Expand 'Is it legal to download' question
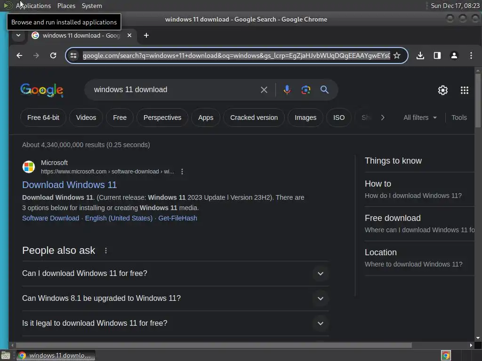The image size is (482, 361). 175,323
